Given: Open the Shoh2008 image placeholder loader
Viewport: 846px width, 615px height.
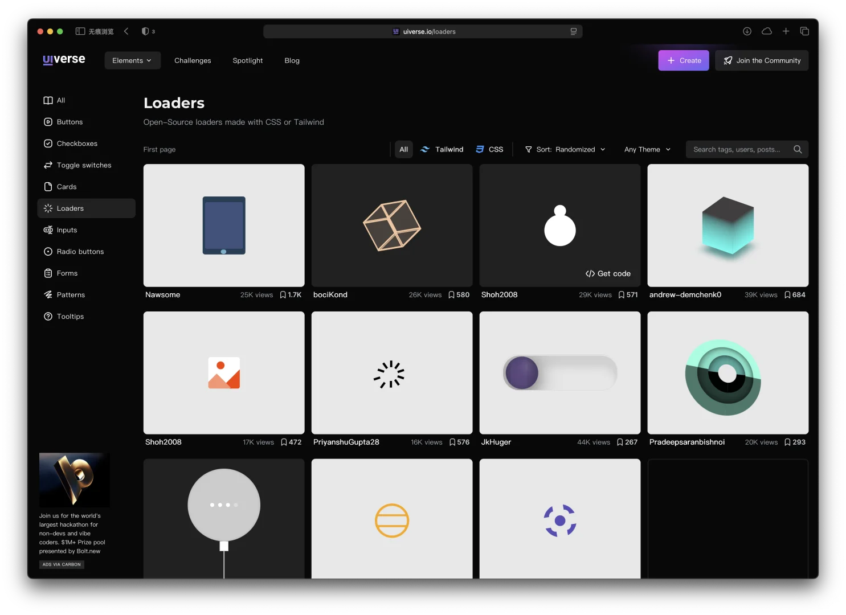Looking at the screenshot, I should (224, 373).
